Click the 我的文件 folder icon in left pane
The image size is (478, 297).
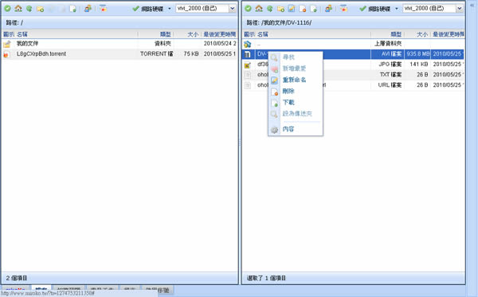pos(7,44)
